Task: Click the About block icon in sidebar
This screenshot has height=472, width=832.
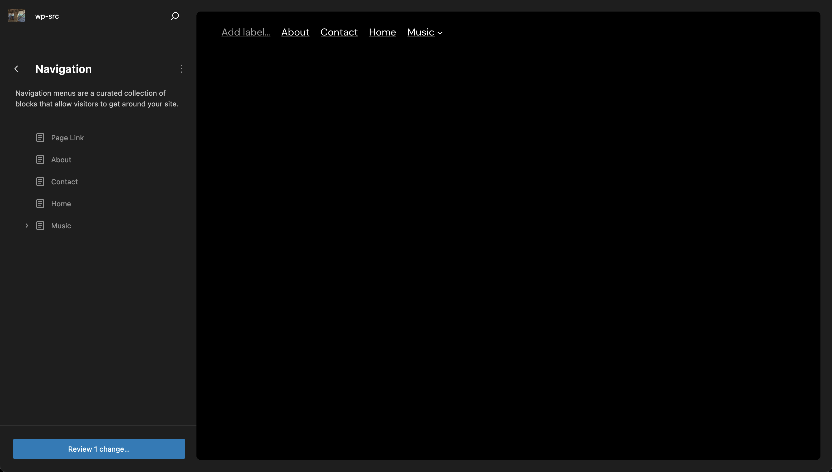Action: click(x=40, y=160)
